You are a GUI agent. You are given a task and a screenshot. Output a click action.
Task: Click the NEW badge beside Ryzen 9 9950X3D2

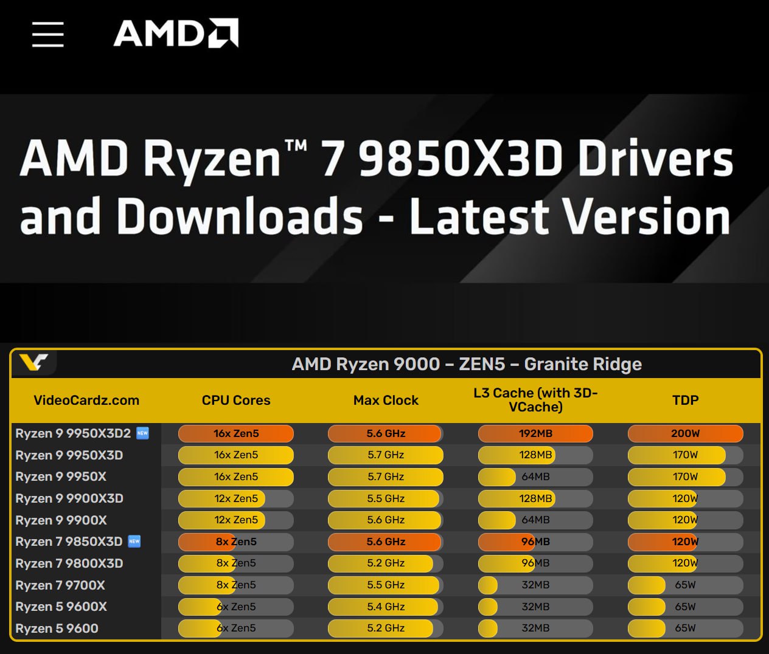(x=142, y=433)
